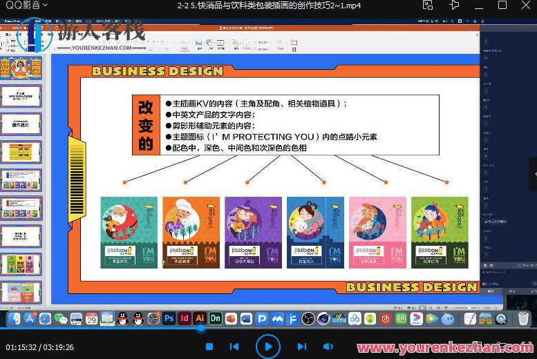537x359 pixels.
Task: Skip to the previous video
Action: click(x=234, y=347)
